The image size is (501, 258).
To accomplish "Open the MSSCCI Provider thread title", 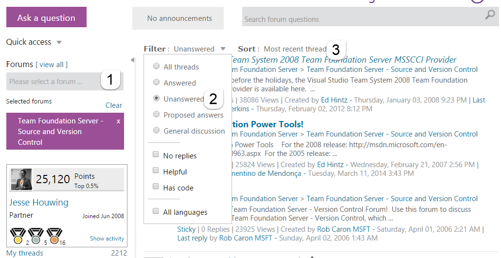I will click(344, 60).
